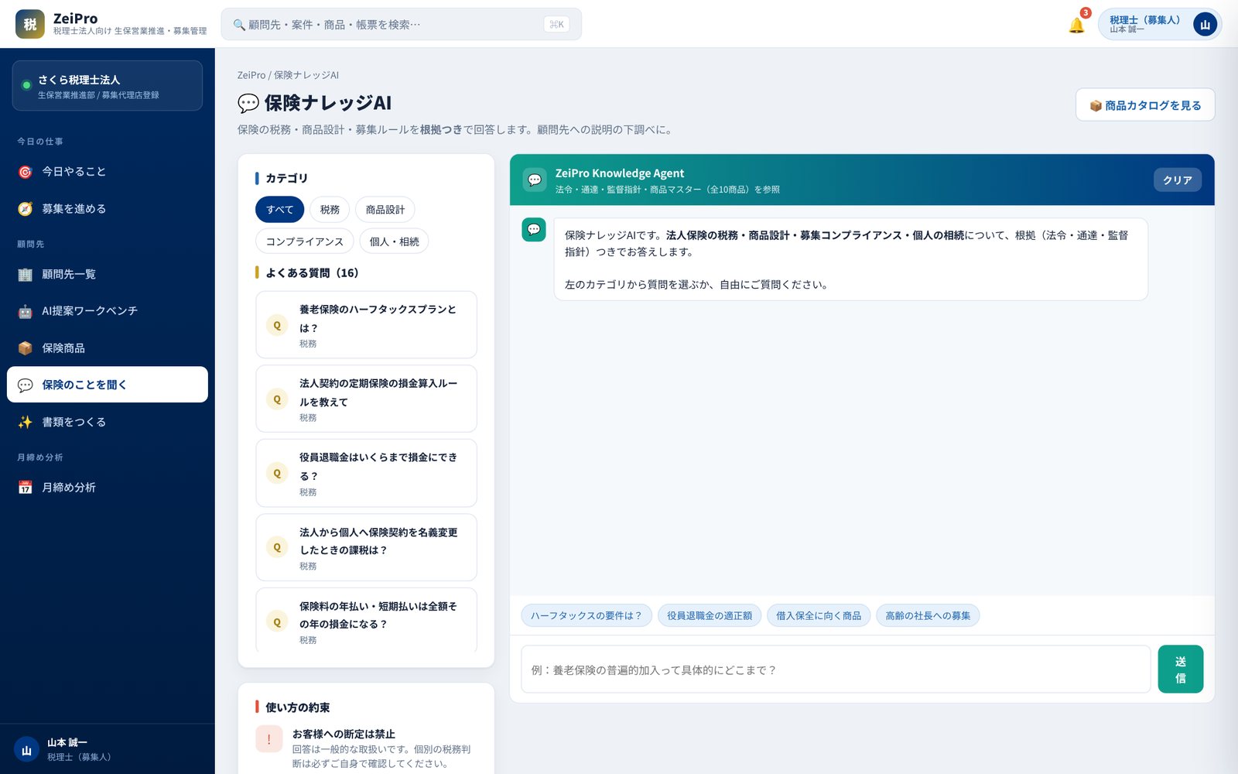Open 顧問先一覧 page
Screen dimensions: 1238x774
108,274
